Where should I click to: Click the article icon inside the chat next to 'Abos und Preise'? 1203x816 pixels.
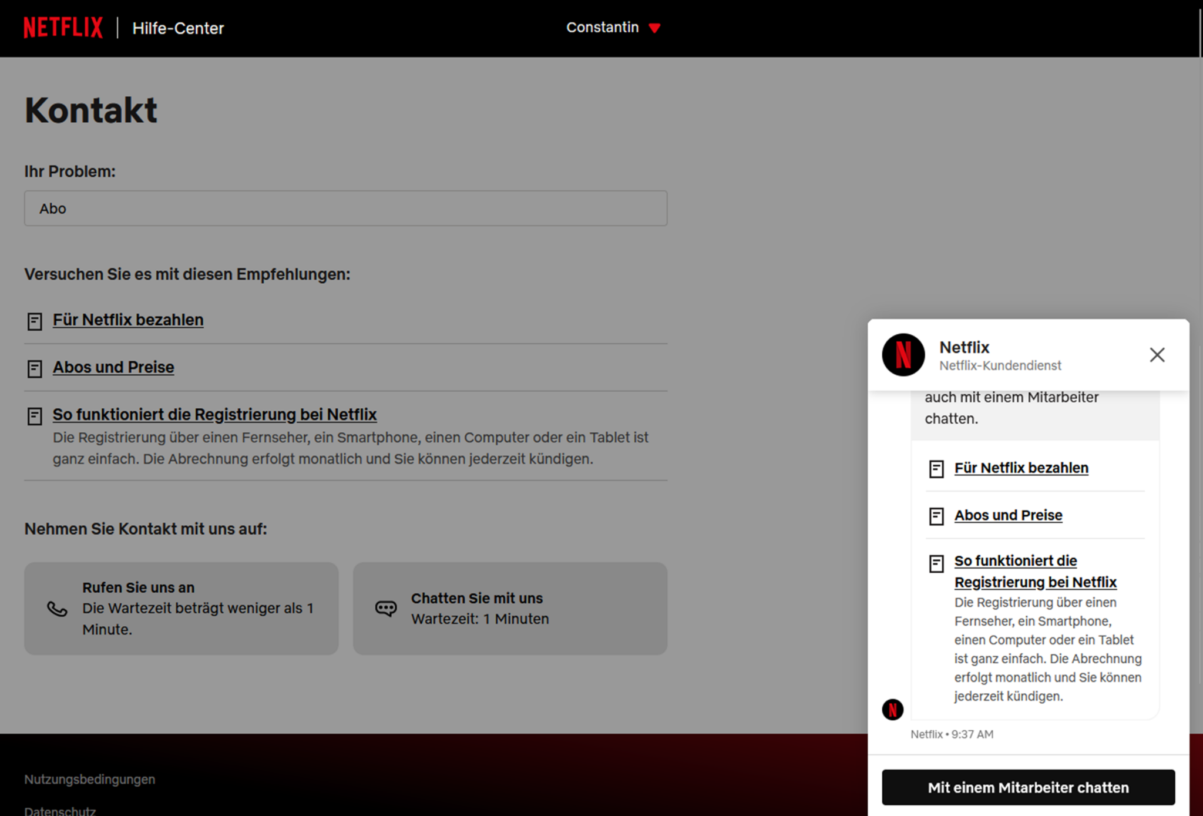point(936,515)
